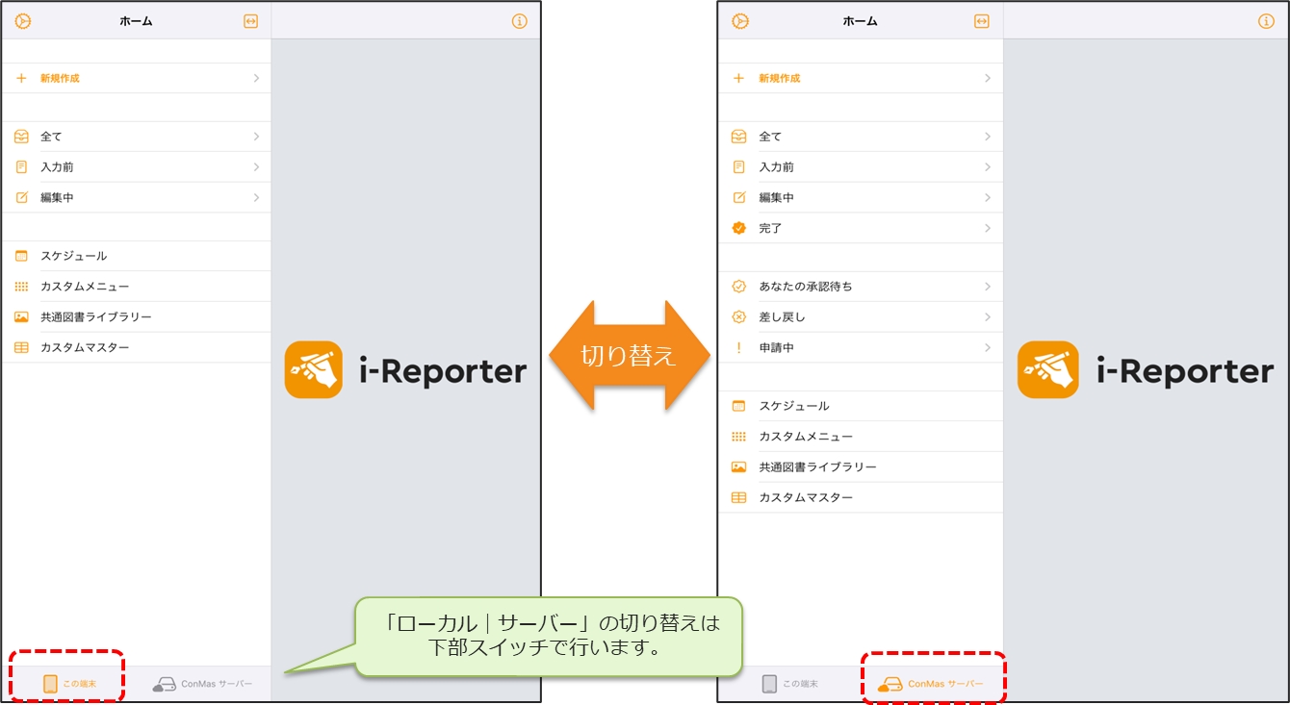The height and width of the screenshot is (705, 1290).
Task: Switch to ConMas サーバー tab in right window
Action: [931, 684]
